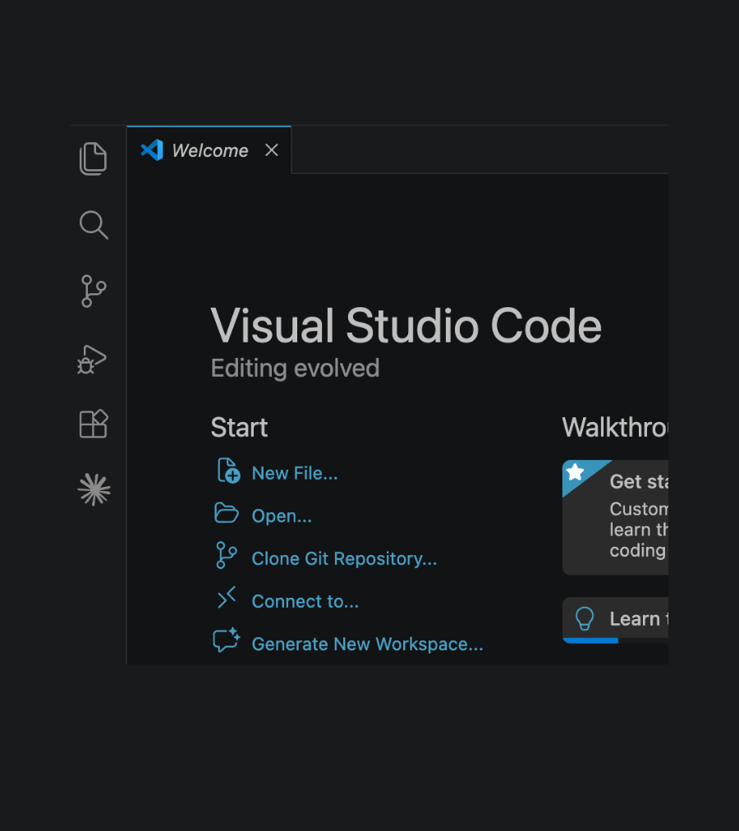The image size is (739, 831).
Task: Open the Claude starburst icon in activity bar
Action: click(94, 489)
